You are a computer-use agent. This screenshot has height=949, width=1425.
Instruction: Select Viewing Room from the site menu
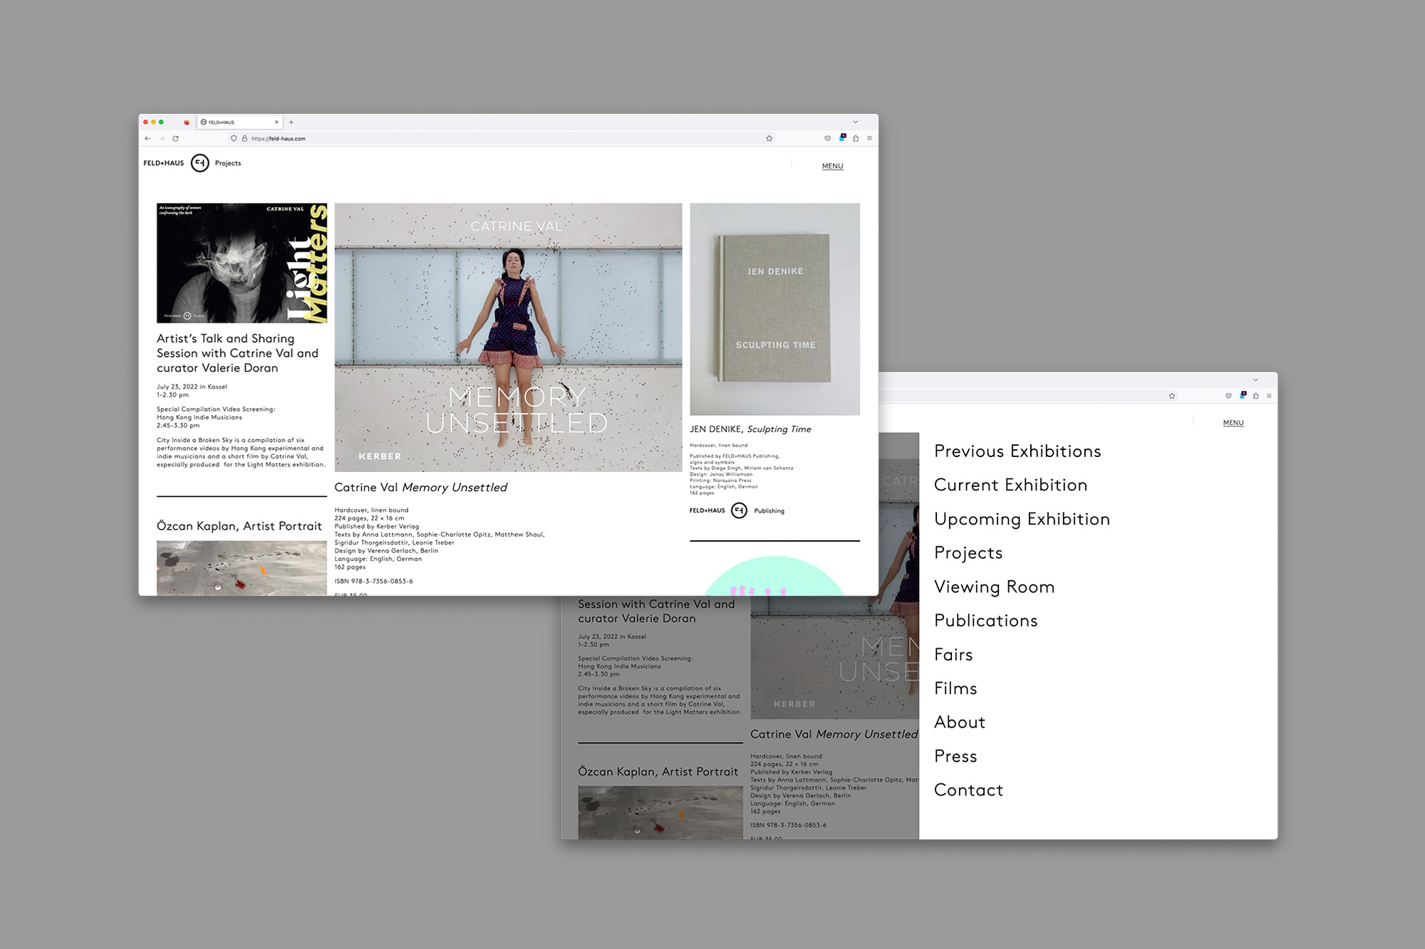click(994, 587)
